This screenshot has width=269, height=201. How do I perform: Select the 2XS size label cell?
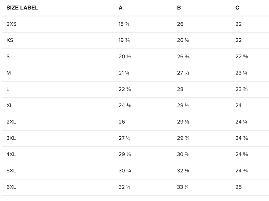11,24
